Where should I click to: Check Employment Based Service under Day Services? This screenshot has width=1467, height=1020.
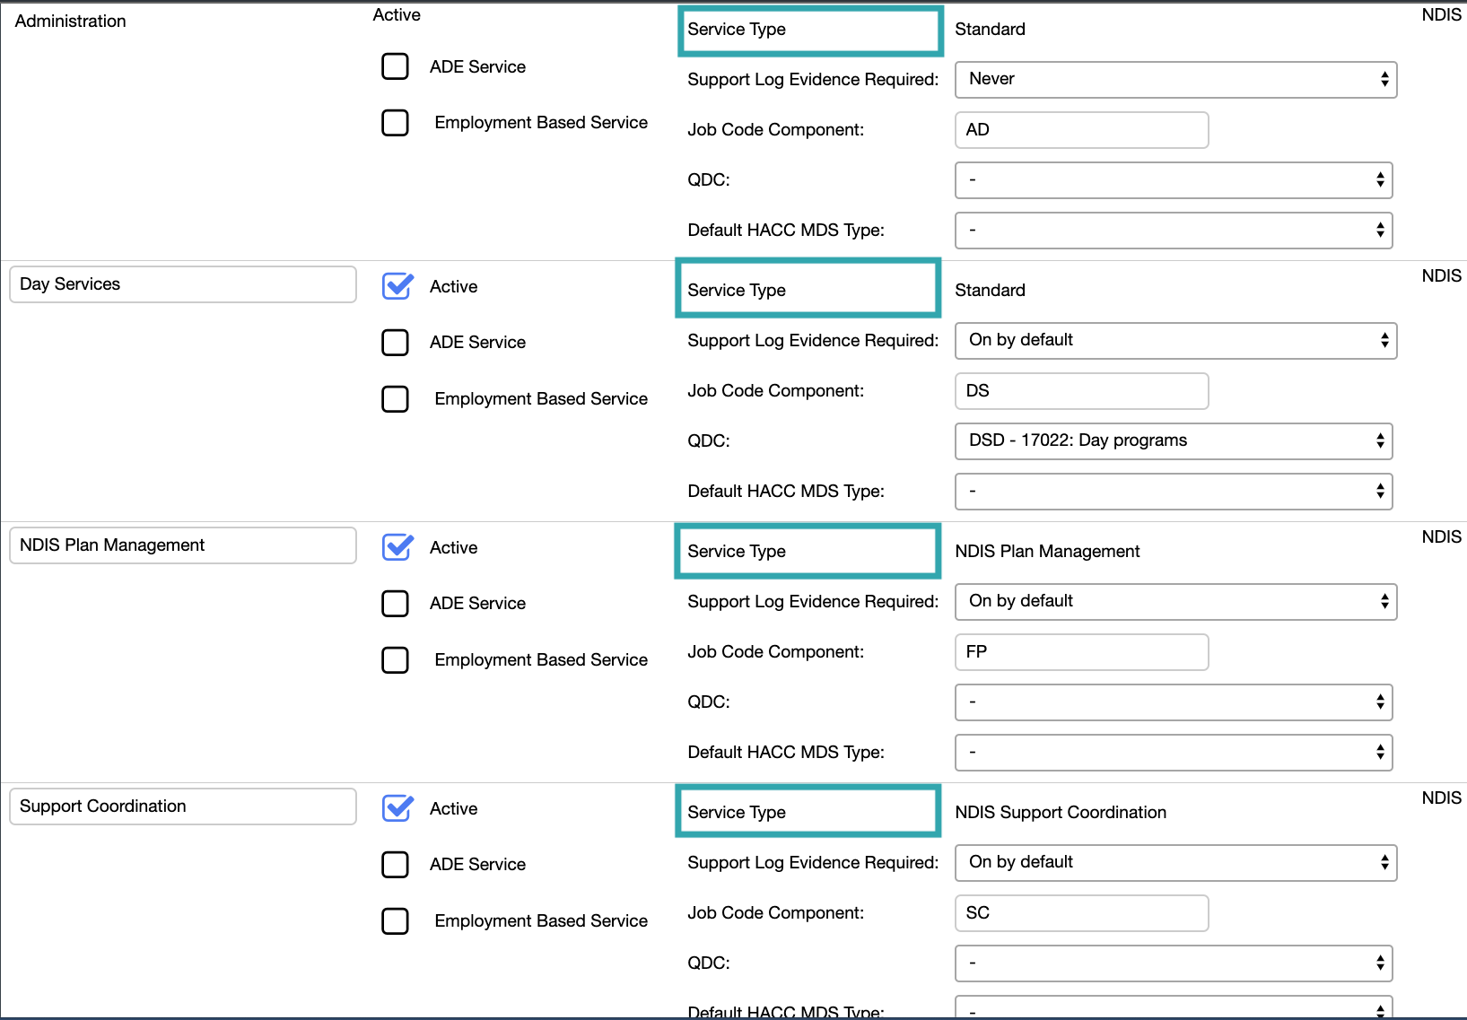[395, 399]
